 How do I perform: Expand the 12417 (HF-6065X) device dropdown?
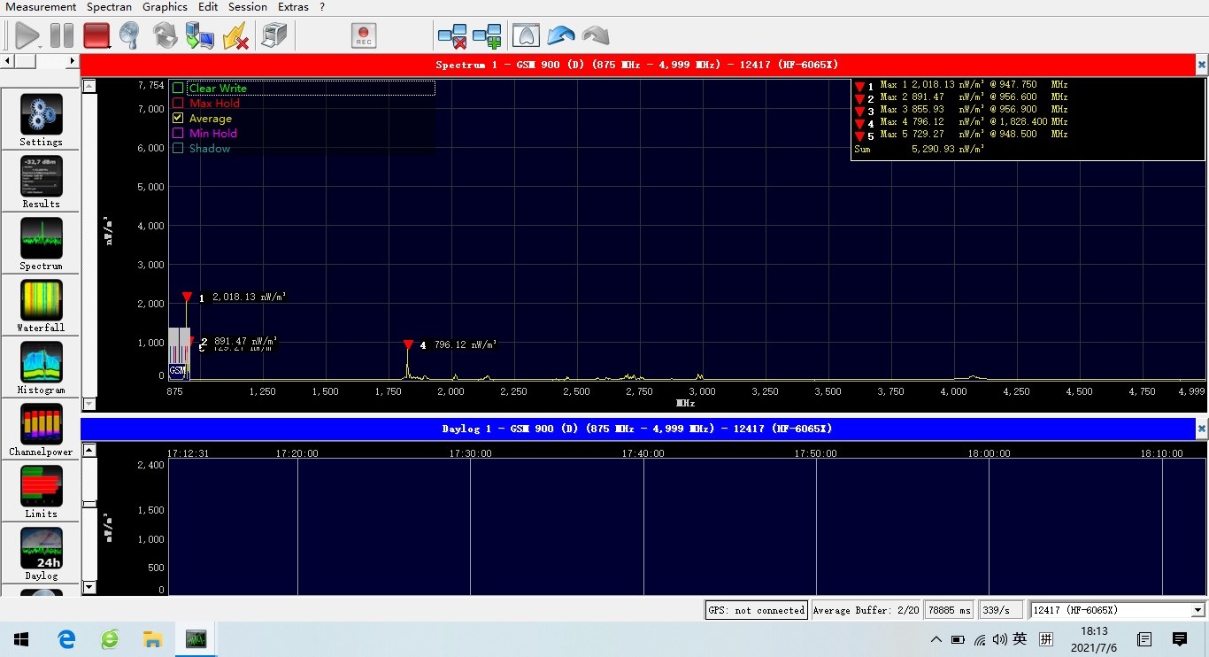(x=1198, y=610)
